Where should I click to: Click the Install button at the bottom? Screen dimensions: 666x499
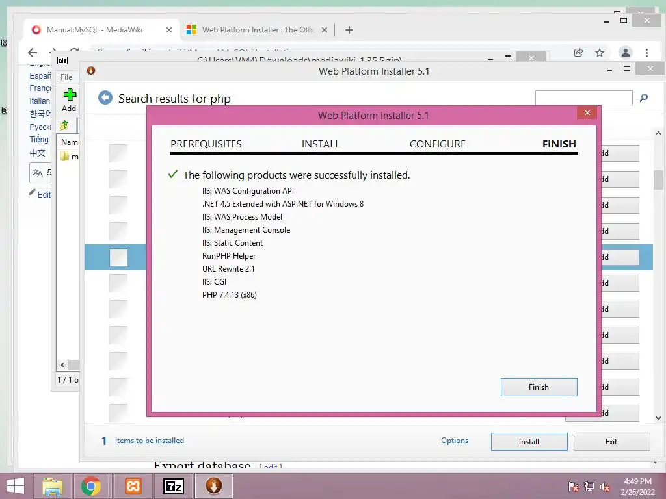click(529, 442)
